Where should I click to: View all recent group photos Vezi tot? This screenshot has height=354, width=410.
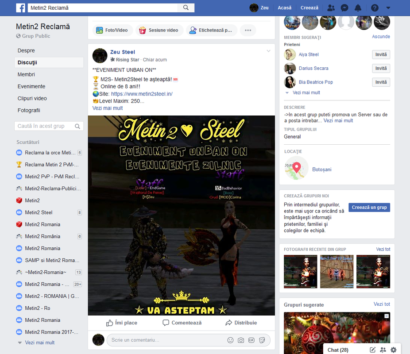pyautogui.click(x=383, y=249)
